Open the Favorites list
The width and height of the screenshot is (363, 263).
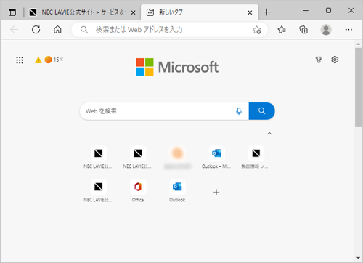point(282,30)
